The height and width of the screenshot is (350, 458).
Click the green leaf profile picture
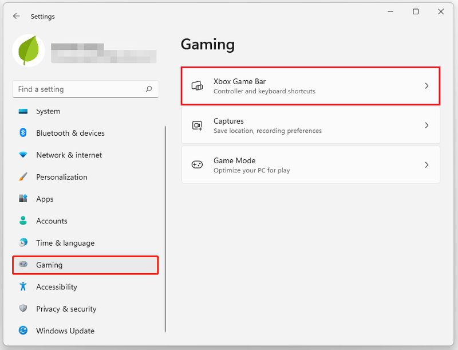coord(29,50)
